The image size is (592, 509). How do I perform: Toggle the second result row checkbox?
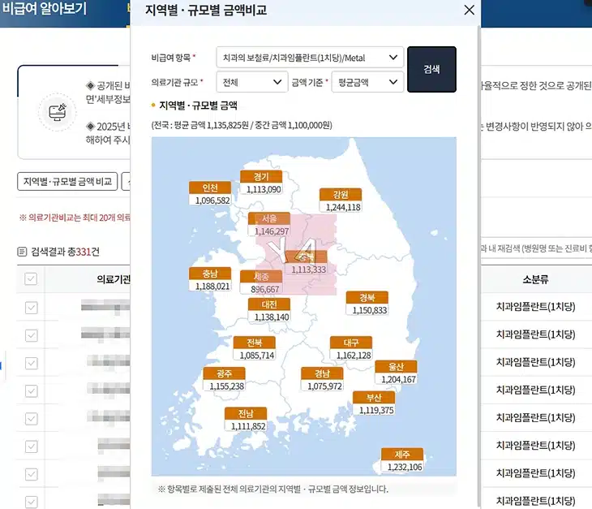(32, 335)
